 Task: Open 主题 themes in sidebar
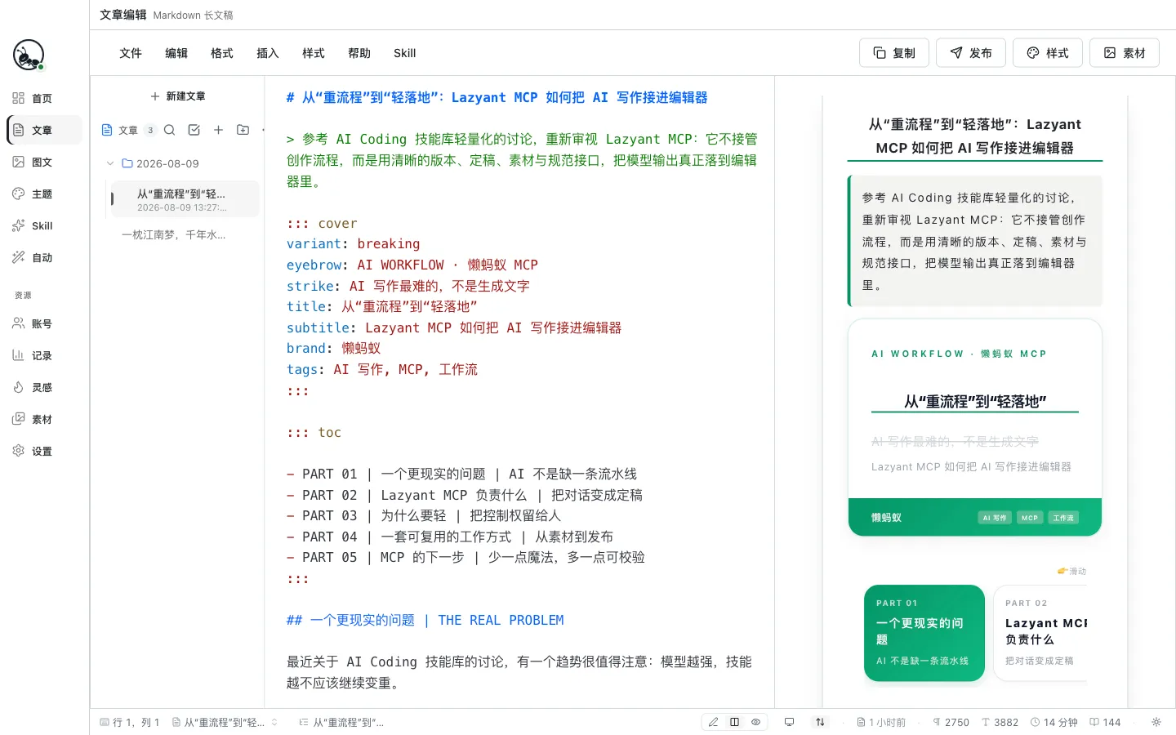click(45, 194)
